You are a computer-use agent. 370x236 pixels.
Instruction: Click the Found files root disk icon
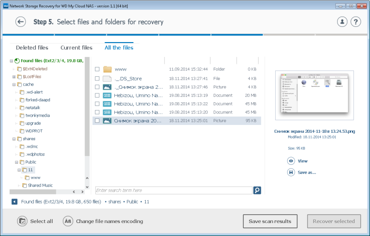[17, 61]
